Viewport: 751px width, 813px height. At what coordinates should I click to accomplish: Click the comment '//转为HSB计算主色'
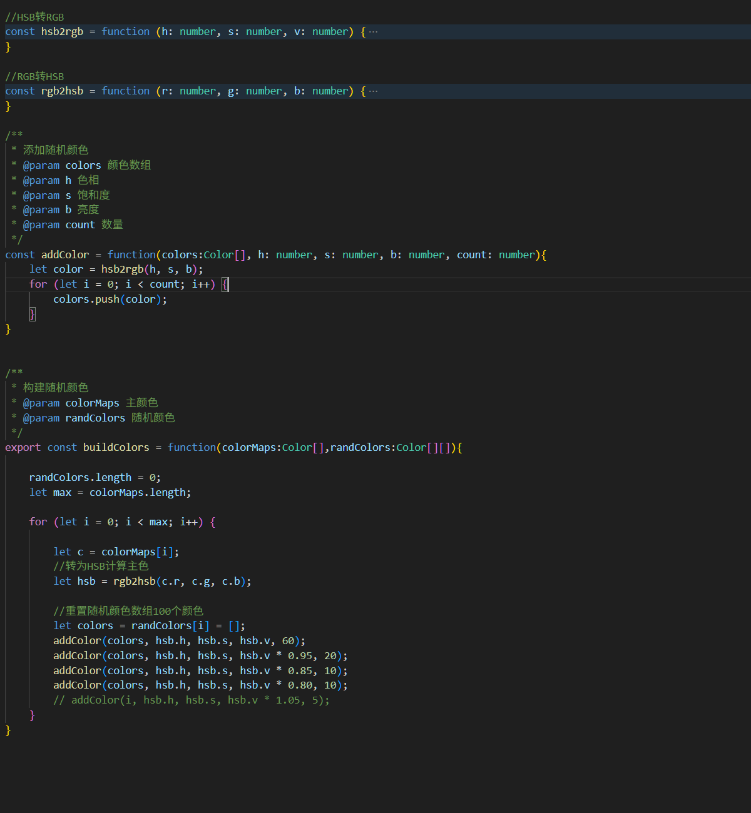[x=101, y=566]
